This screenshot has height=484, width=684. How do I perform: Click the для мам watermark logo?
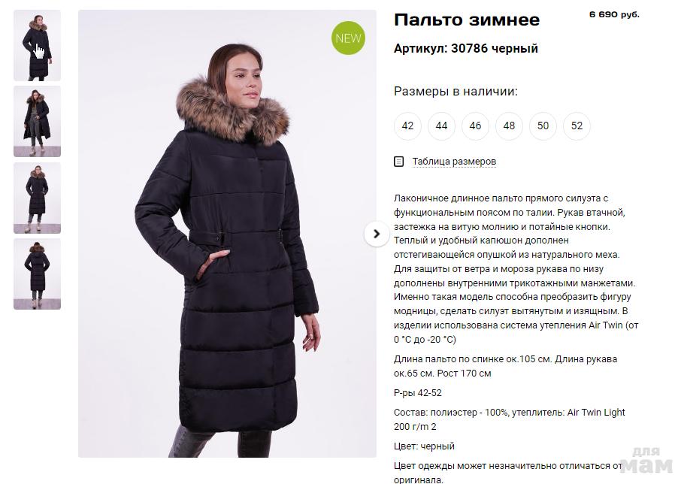tap(646, 460)
